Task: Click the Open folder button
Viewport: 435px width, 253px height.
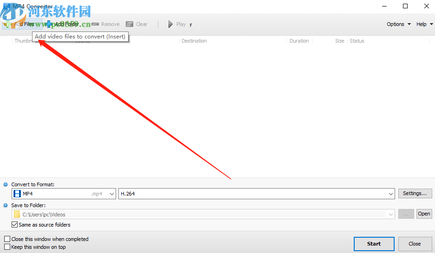Action: tap(424, 214)
